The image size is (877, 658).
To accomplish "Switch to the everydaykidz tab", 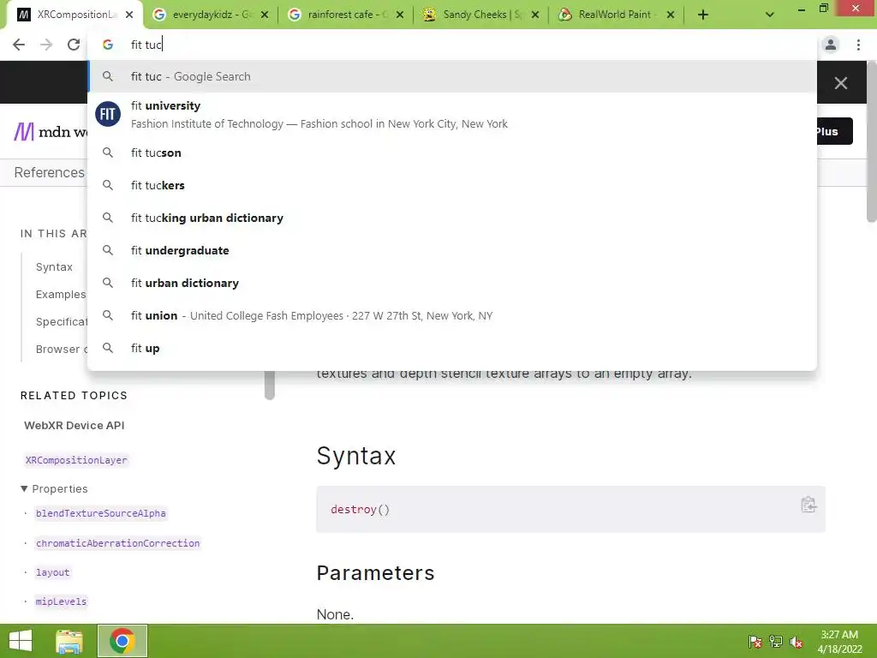I will tap(211, 15).
